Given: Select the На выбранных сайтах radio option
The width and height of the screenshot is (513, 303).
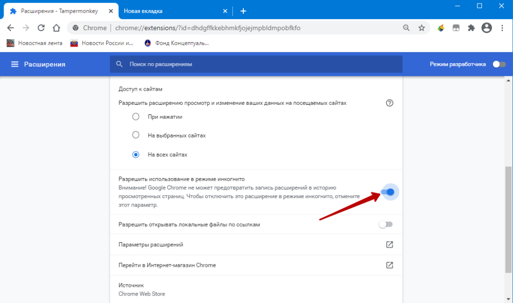Looking at the screenshot, I should click(x=136, y=135).
